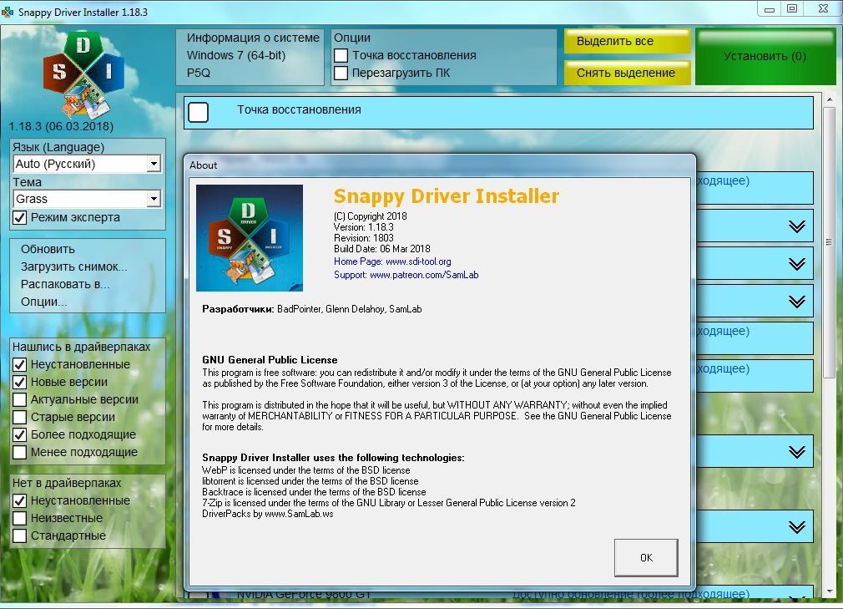Click the driver list scrollbar up arrow
843x609 pixels.
(830, 100)
